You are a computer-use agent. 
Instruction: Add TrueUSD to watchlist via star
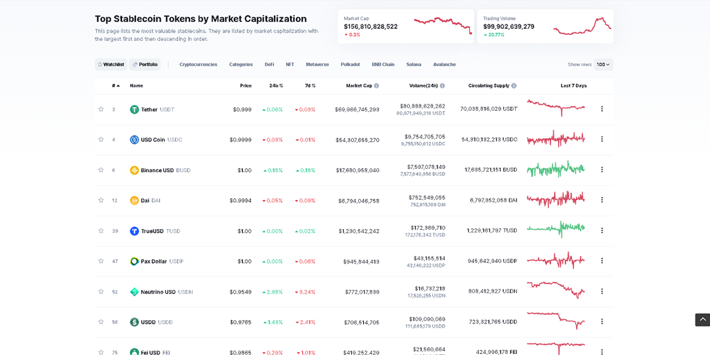pyautogui.click(x=101, y=231)
